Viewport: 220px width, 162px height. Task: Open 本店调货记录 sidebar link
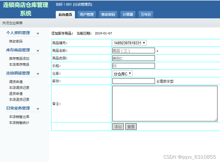(19, 88)
